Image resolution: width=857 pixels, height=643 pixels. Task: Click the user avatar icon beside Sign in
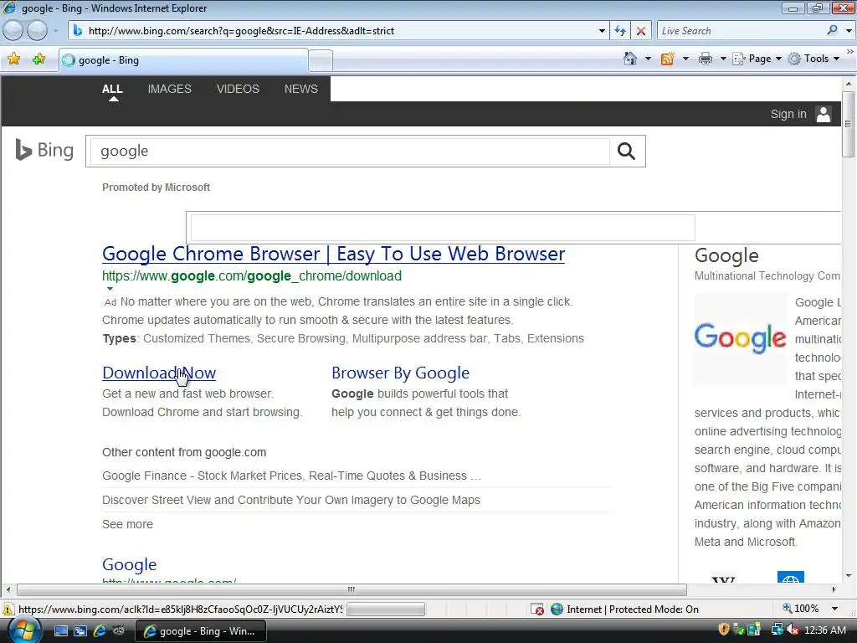(824, 114)
